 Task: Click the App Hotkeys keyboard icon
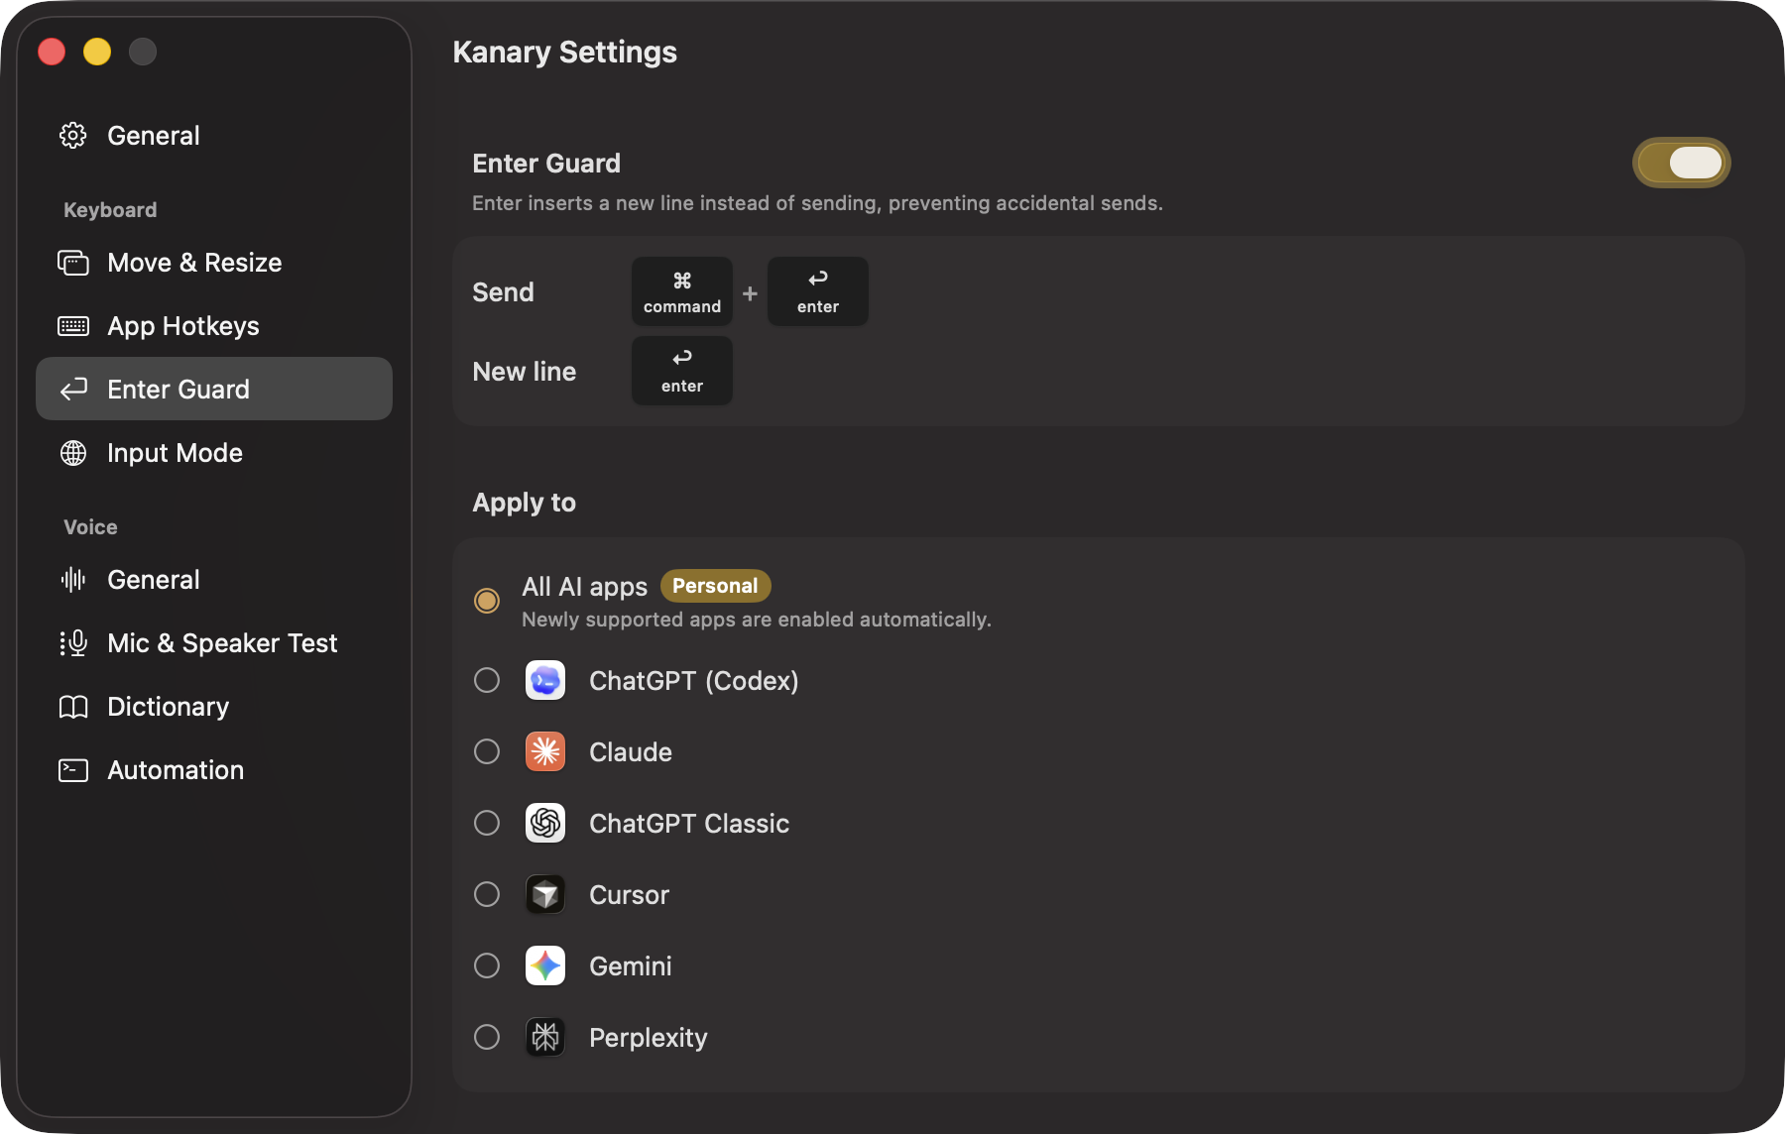tap(73, 326)
